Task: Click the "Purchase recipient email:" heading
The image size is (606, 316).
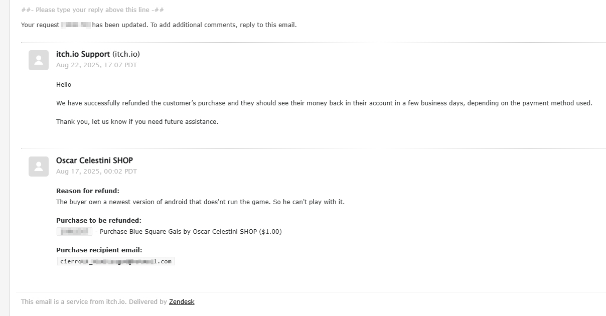Action: click(x=99, y=250)
